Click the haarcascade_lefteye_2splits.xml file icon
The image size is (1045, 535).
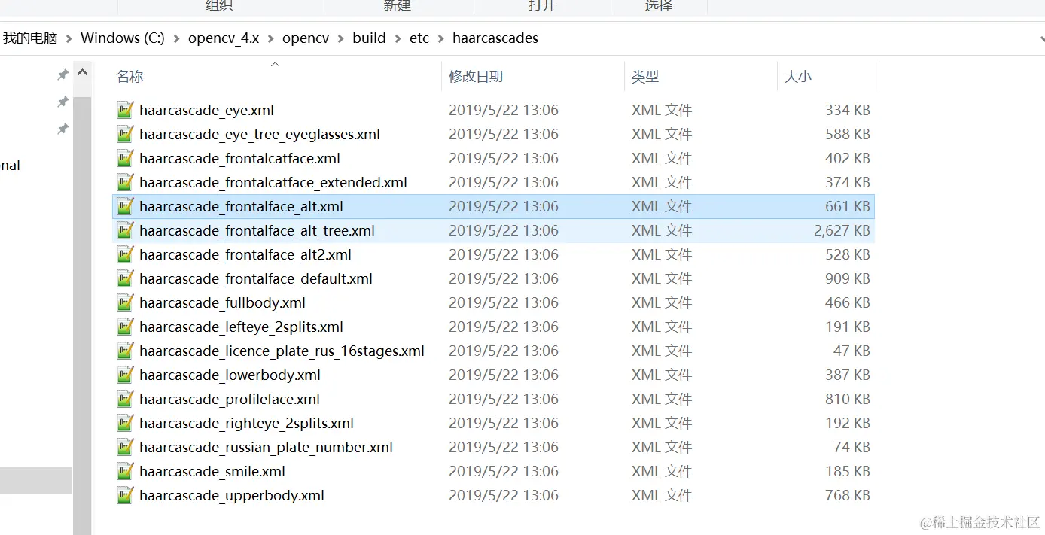click(x=126, y=327)
